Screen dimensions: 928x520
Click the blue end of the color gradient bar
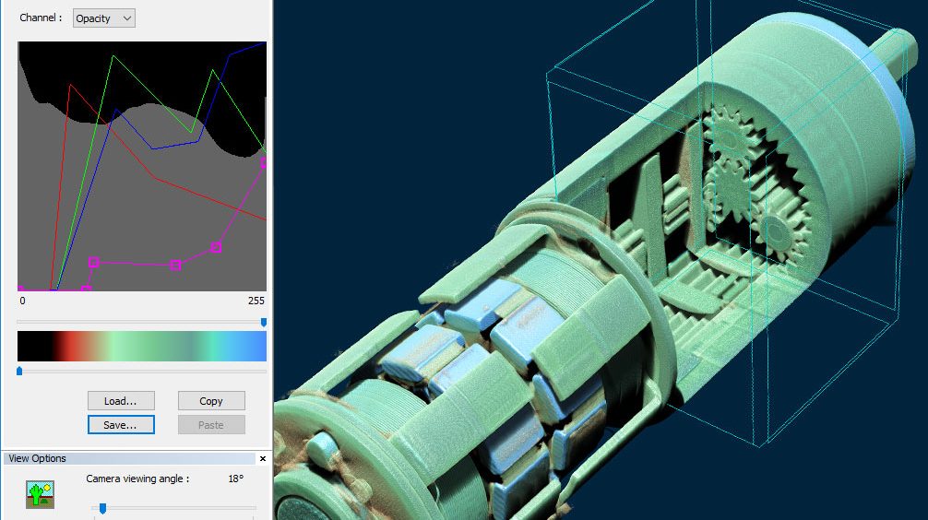256,347
